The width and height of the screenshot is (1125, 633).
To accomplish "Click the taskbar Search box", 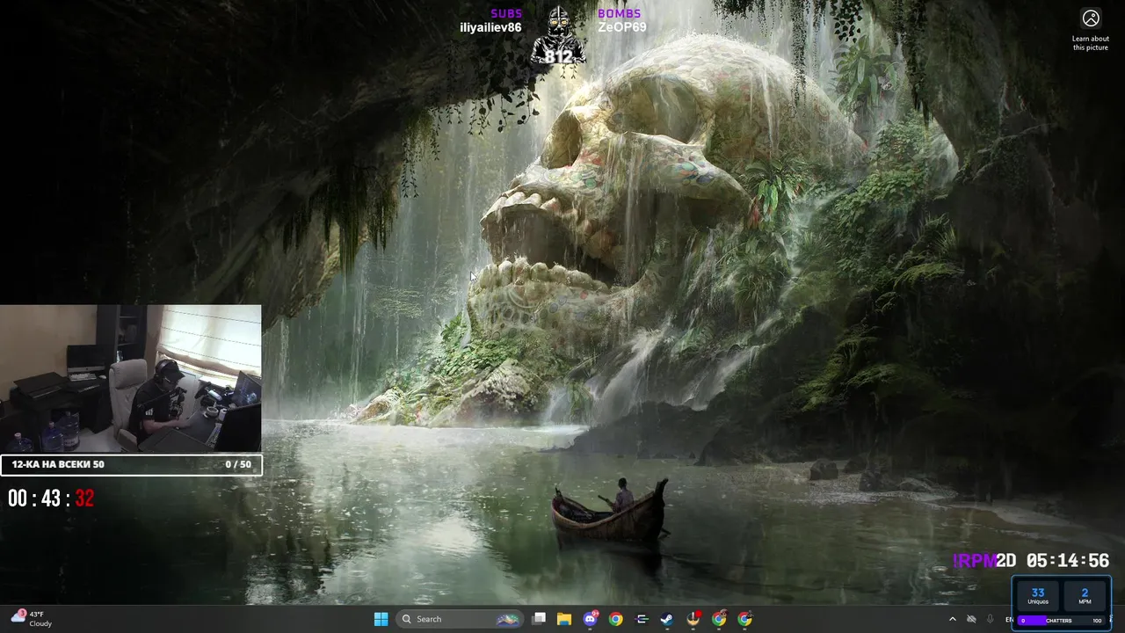I will pos(461,619).
